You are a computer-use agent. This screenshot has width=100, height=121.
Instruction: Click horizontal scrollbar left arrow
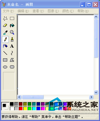[19, 97]
